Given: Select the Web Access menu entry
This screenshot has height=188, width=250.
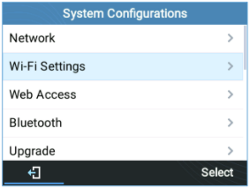Looking at the screenshot, I should pyautogui.click(x=123, y=95).
